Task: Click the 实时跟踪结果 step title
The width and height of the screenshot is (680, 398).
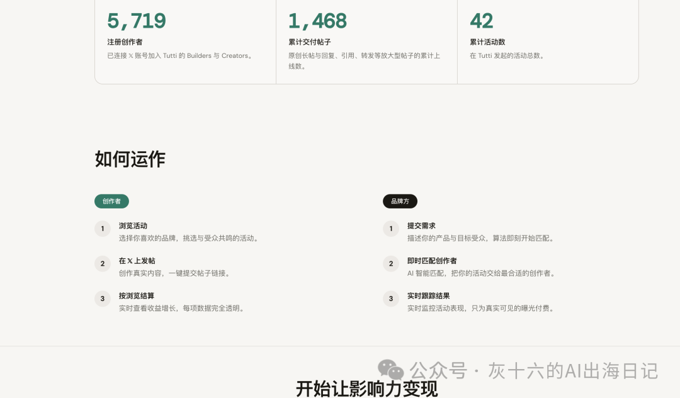Action: point(429,296)
